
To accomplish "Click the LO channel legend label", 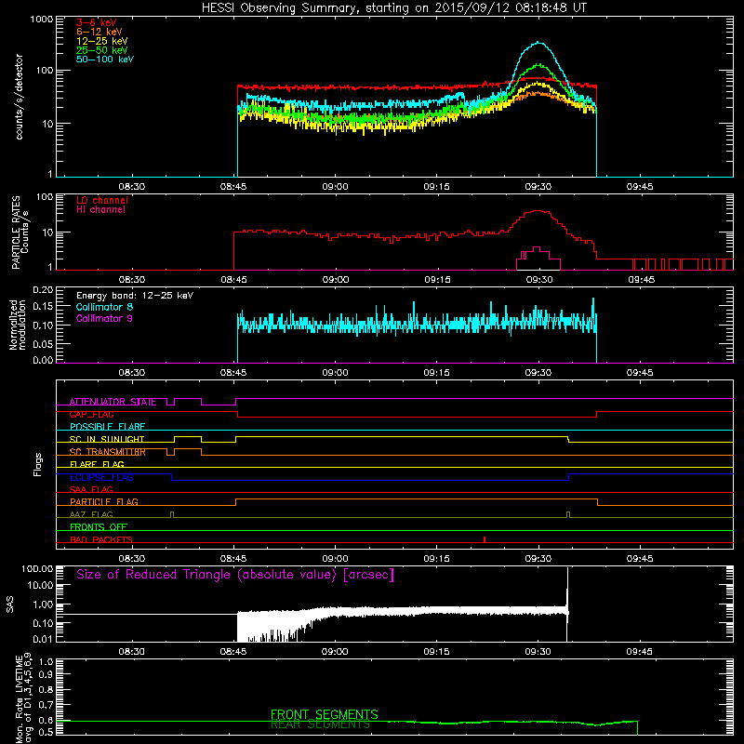I will click(x=102, y=200).
